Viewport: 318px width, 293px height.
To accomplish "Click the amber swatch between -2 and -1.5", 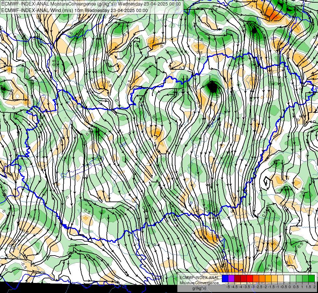I will pos(268,278).
